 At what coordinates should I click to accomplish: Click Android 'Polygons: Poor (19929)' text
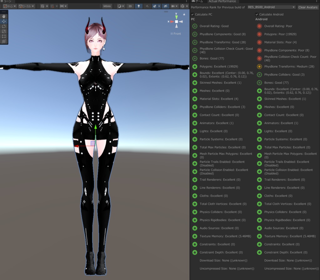[x=280, y=34]
